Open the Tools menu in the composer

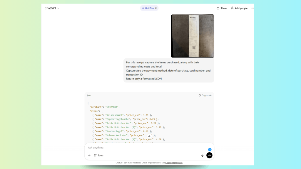pyautogui.click(x=99, y=155)
